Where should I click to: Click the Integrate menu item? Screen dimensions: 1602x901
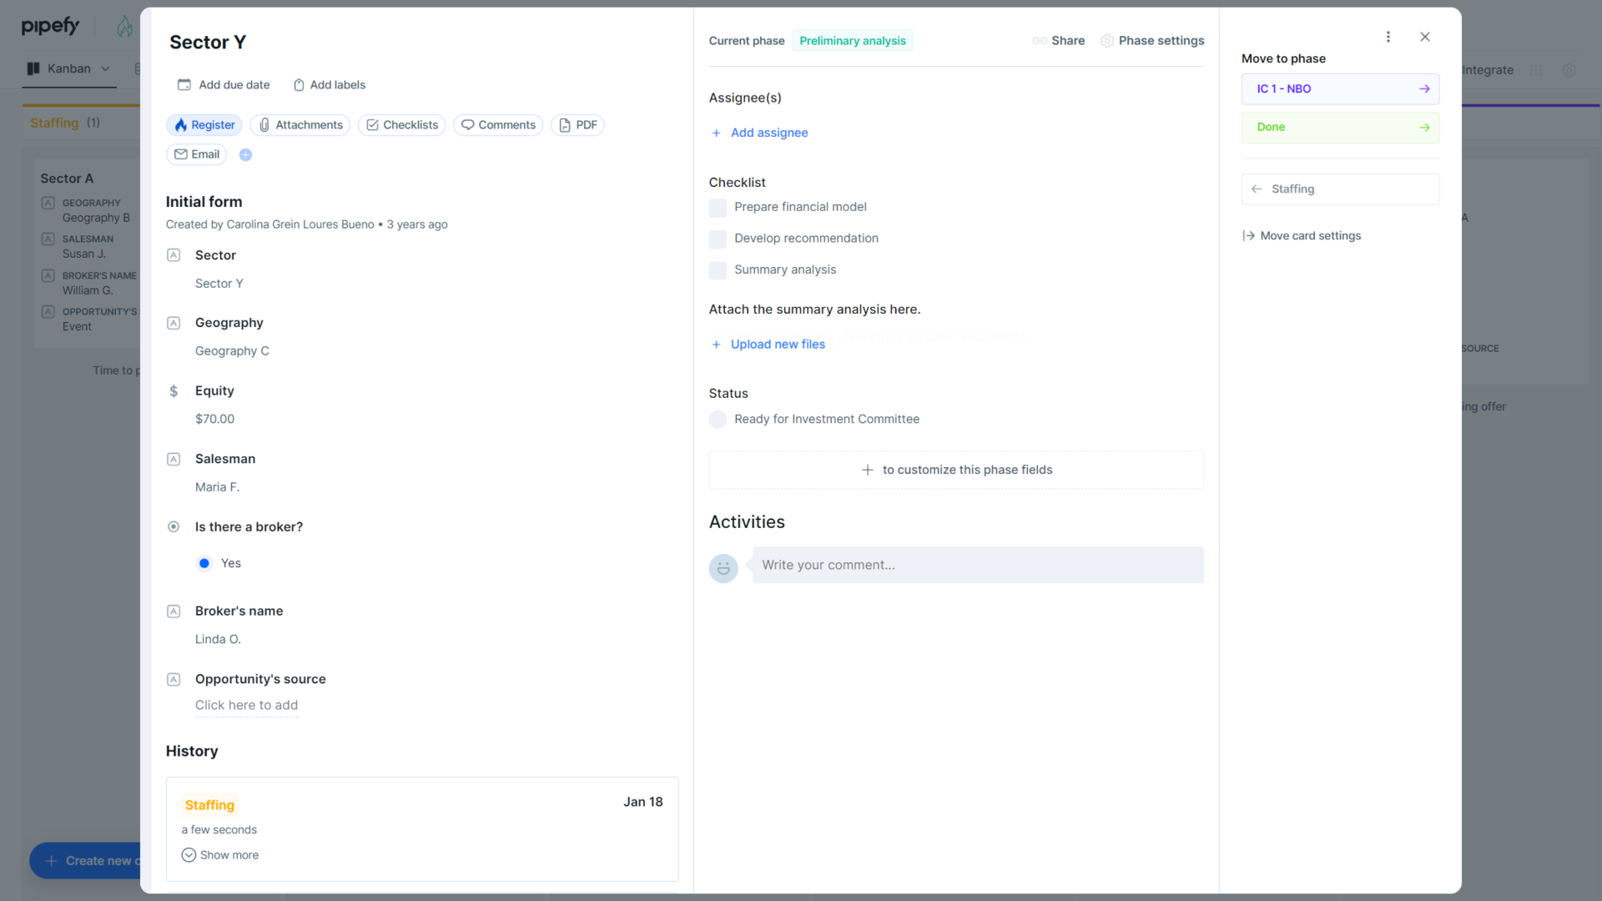1487,70
